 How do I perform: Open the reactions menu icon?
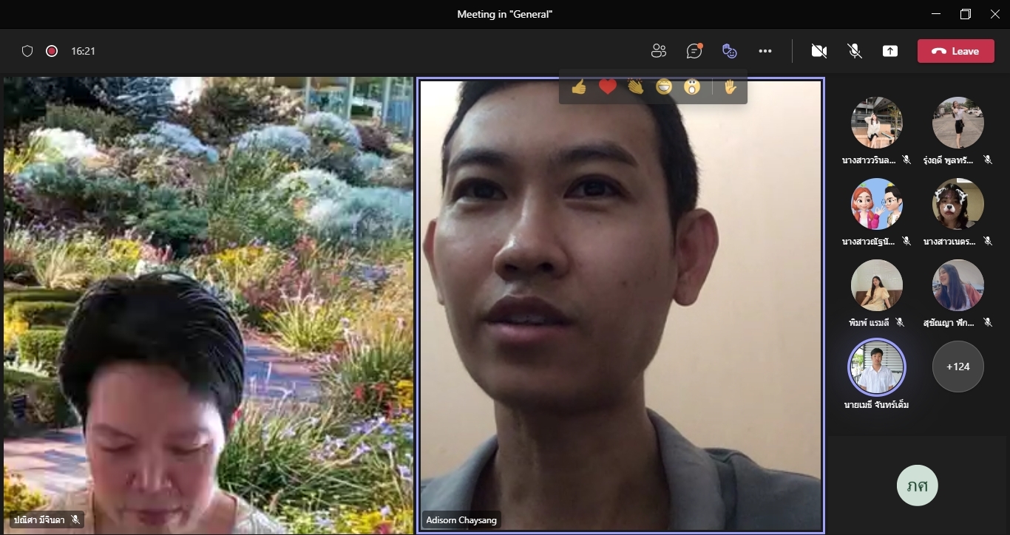click(730, 51)
